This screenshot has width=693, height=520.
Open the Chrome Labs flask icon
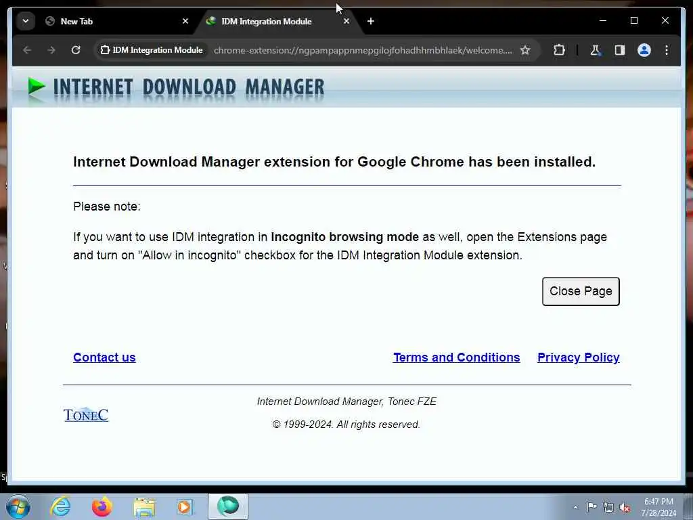596,50
